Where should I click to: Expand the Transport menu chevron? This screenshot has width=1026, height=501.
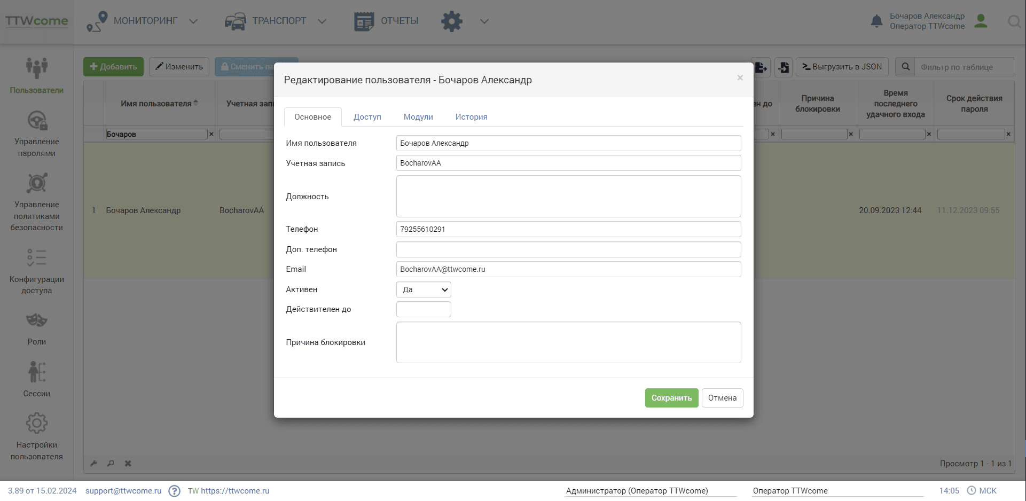[x=322, y=21]
